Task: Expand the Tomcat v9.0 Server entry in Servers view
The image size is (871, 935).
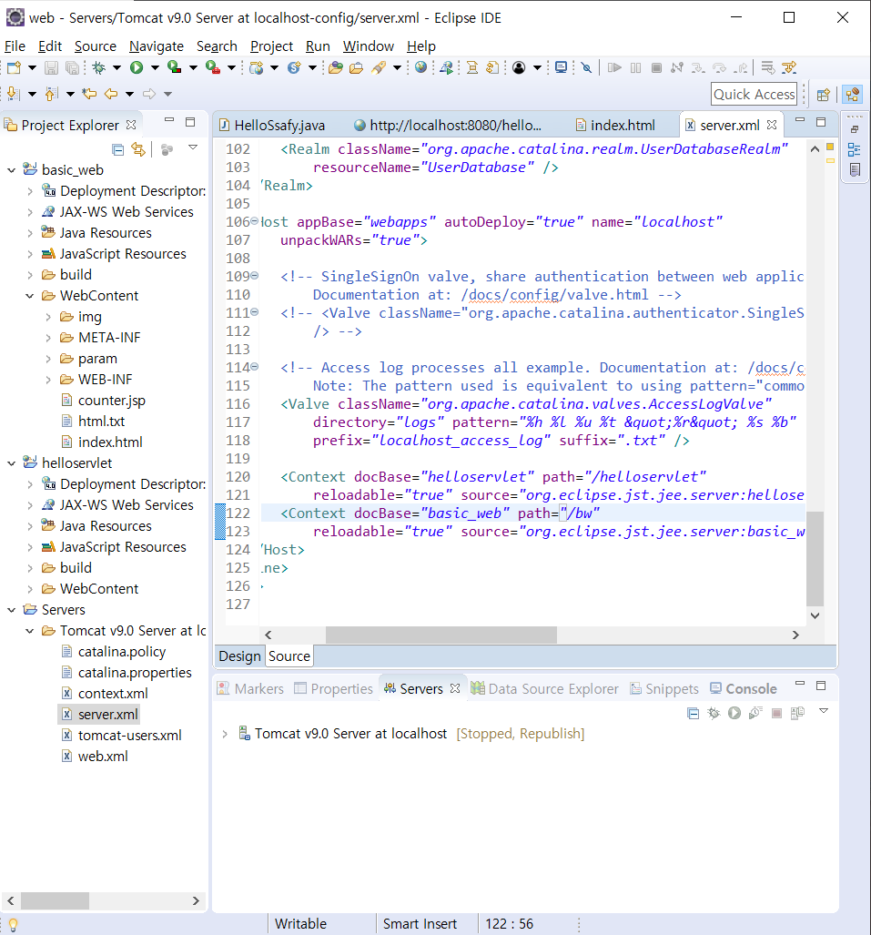Action: coord(225,734)
